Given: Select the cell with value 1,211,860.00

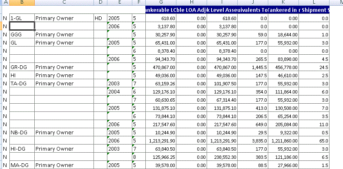Looking at the screenshot, I should tap(283, 140).
